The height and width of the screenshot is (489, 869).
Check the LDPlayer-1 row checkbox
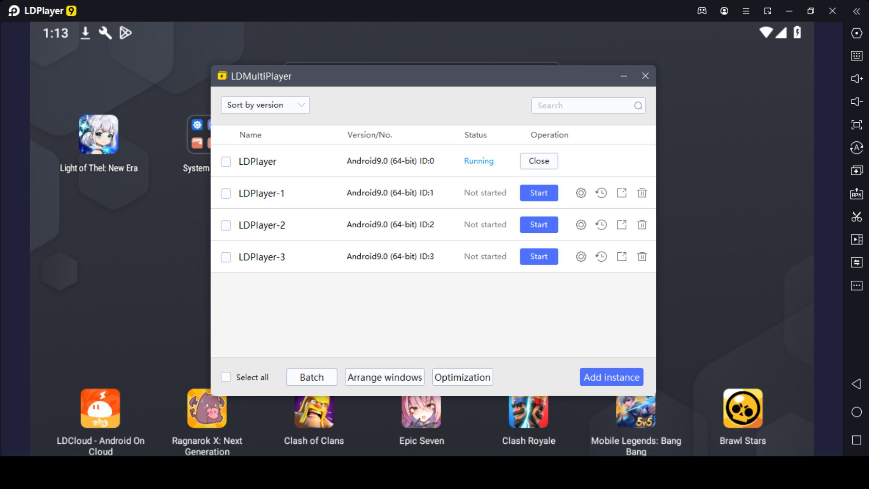225,193
